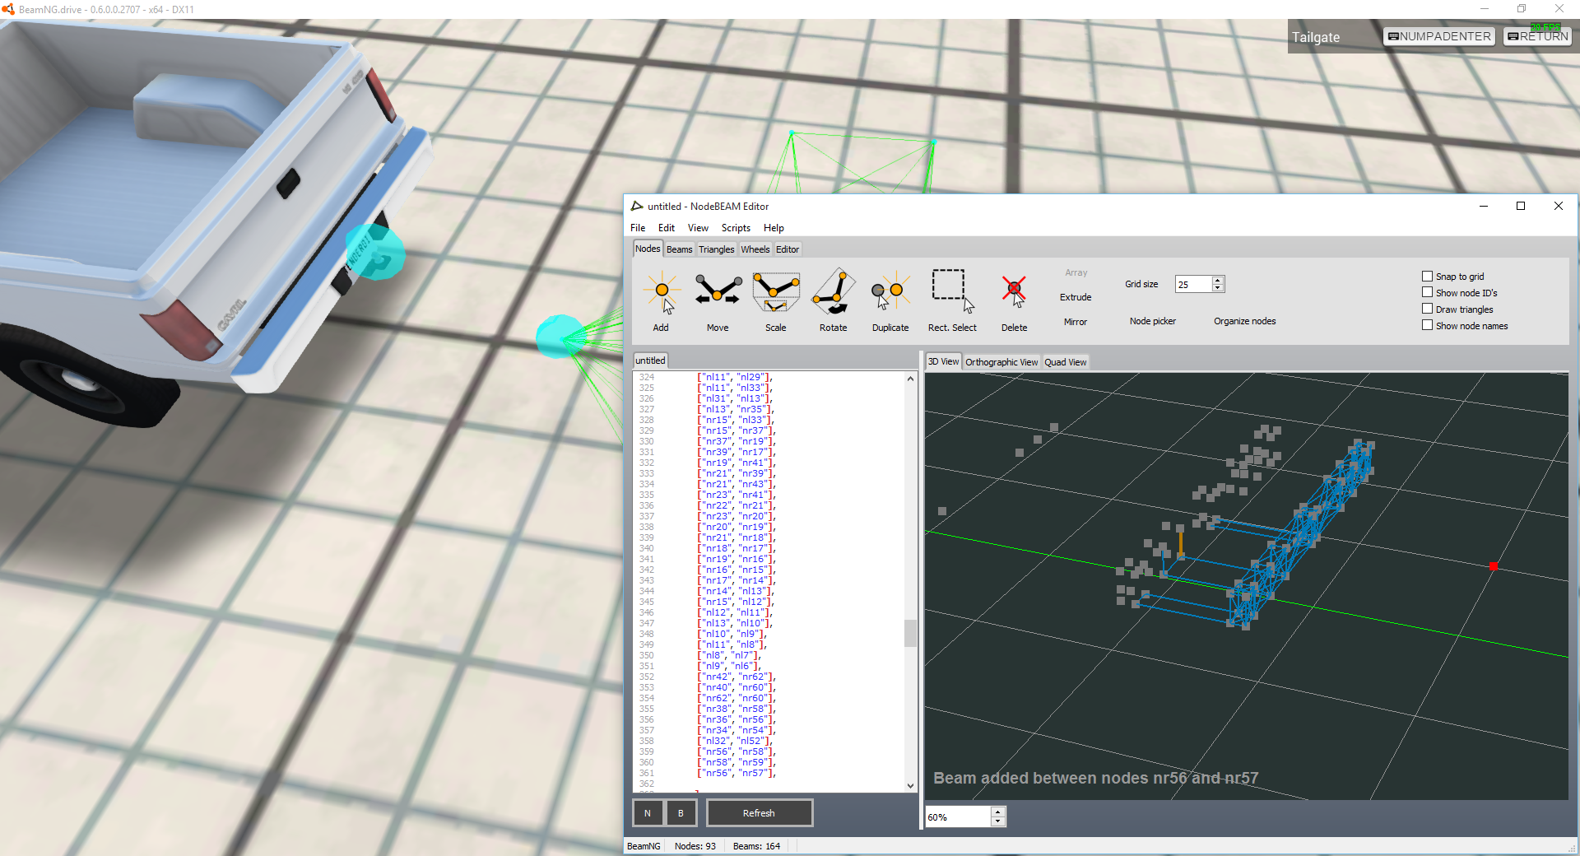
Task: Select the Scale tool
Action: tap(776, 300)
